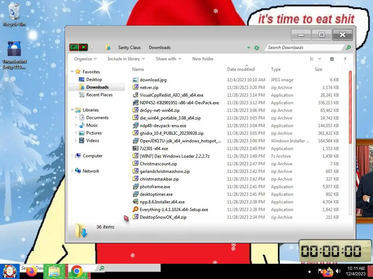Select the download.jpg file icon
373x279 pixels.
pos(136,80)
